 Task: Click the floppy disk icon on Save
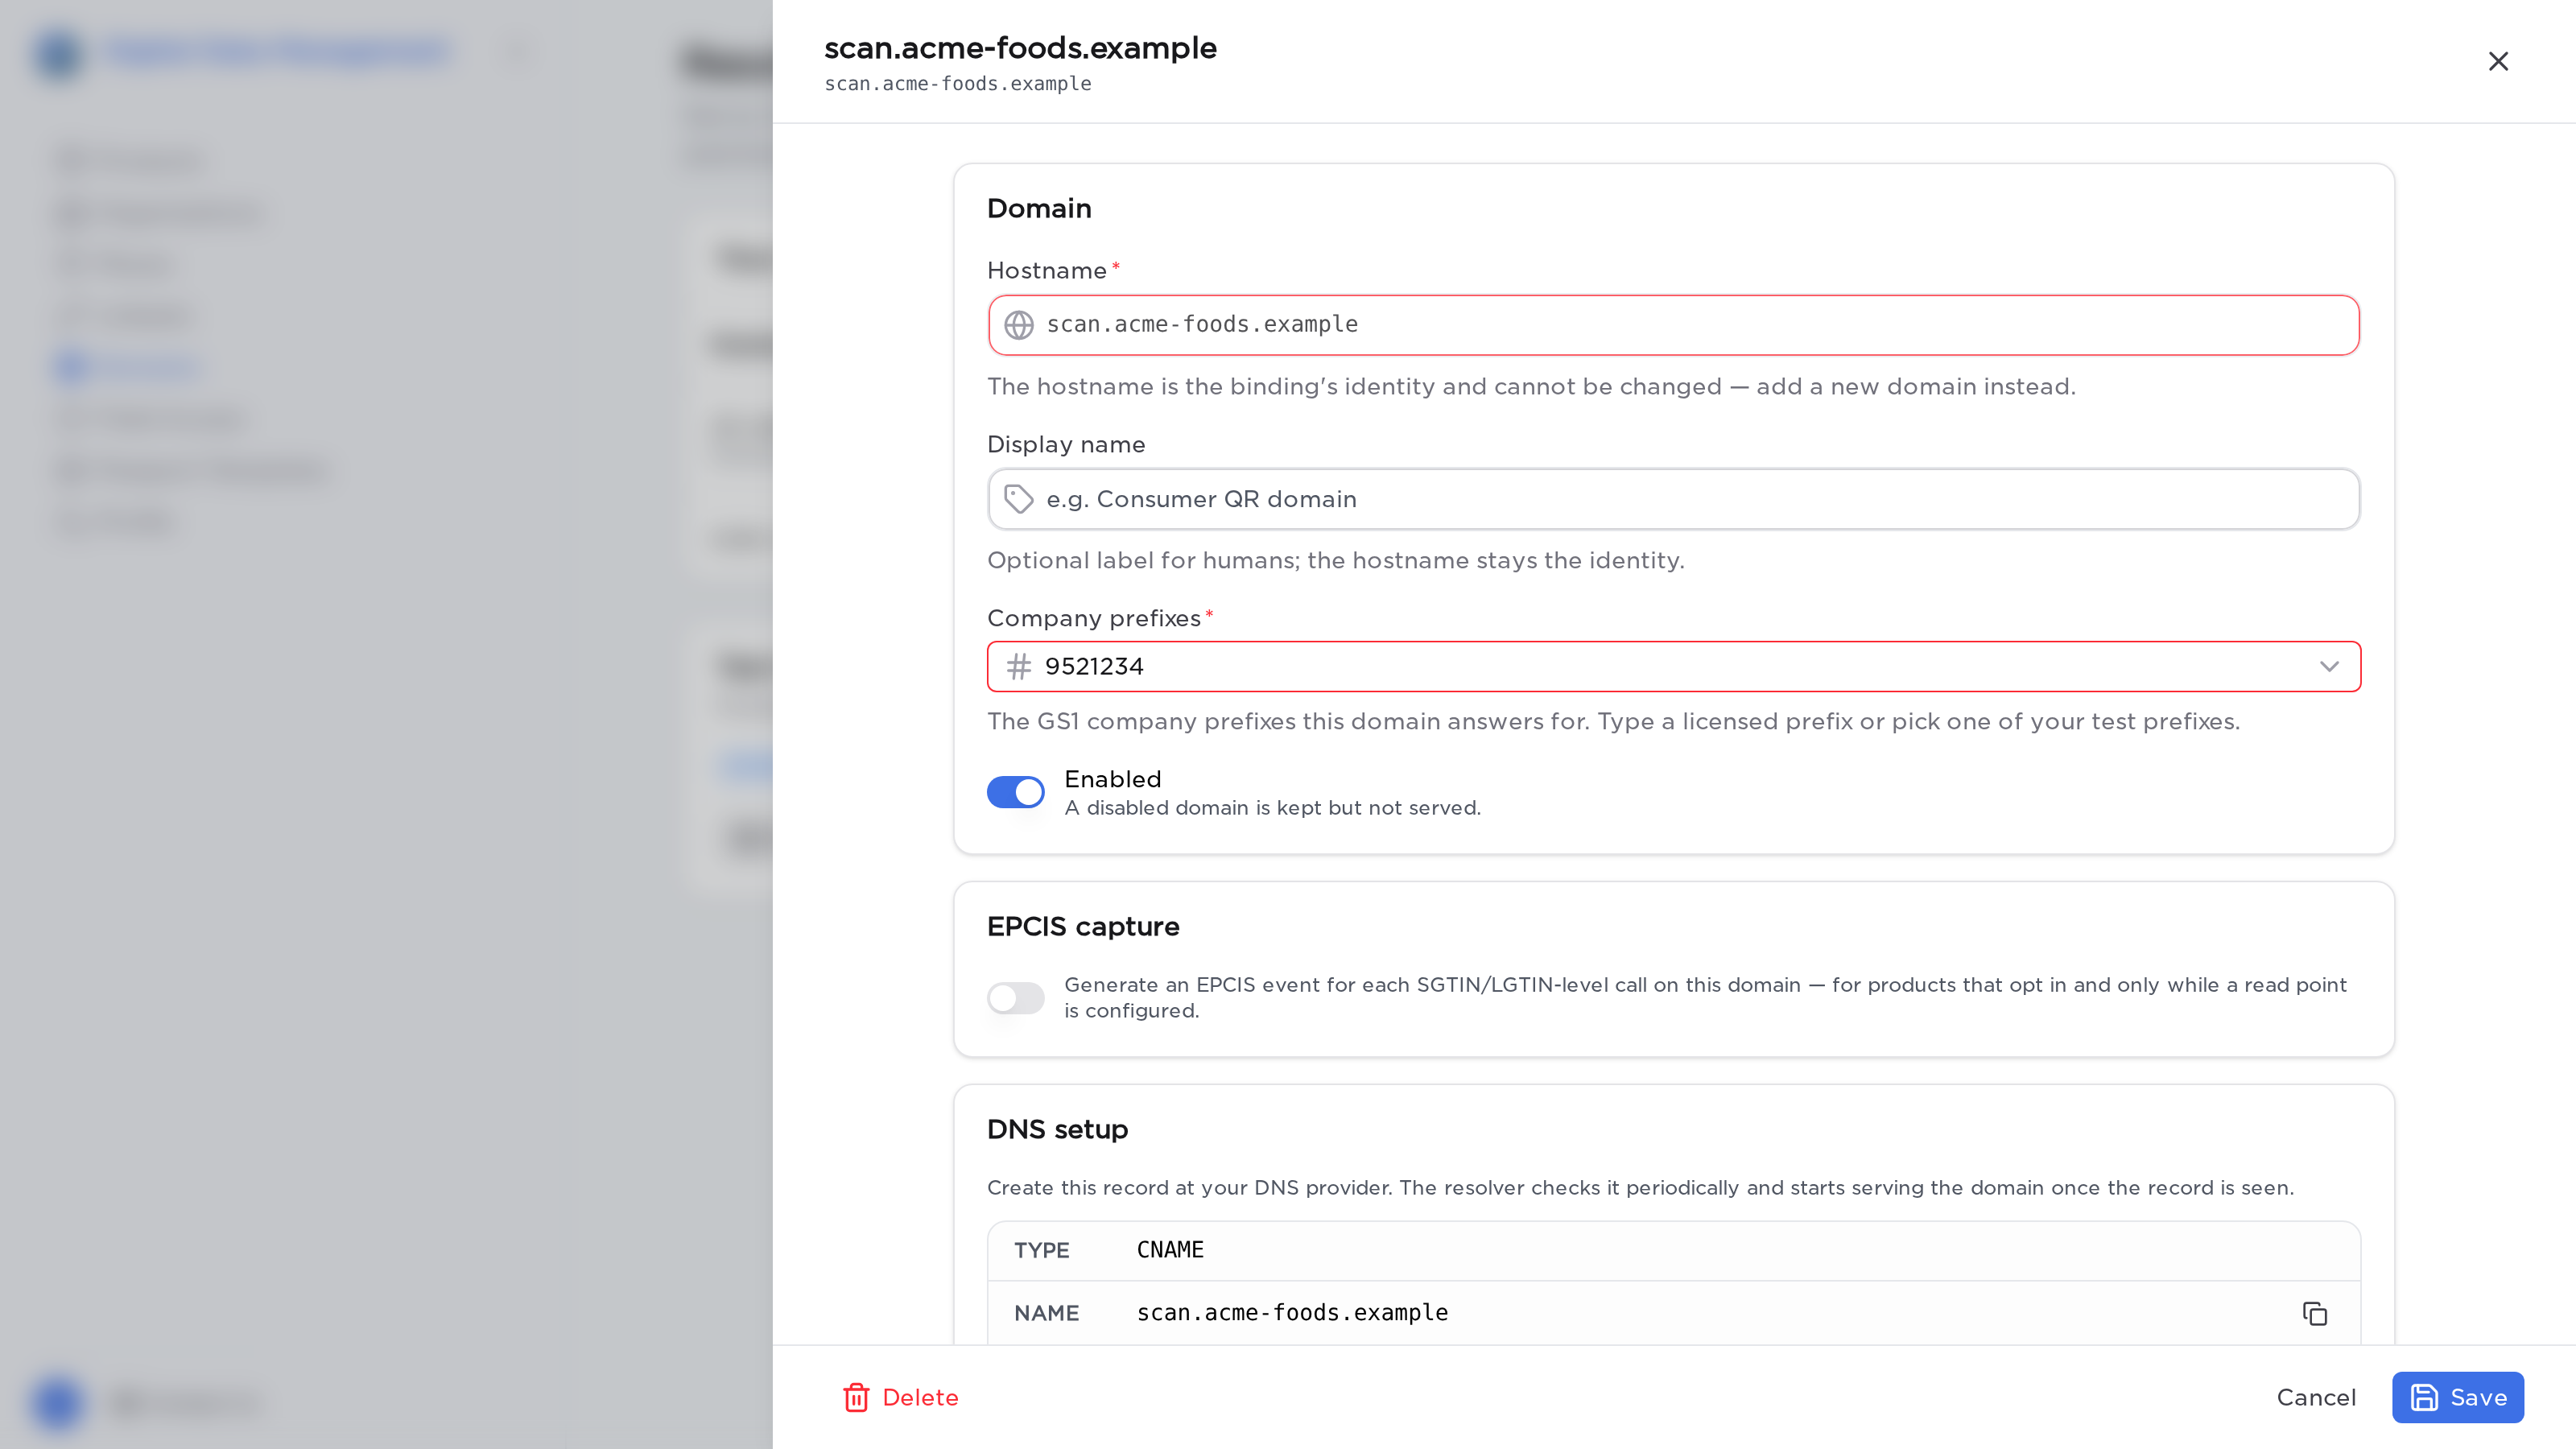click(x=2424, y=1397)
